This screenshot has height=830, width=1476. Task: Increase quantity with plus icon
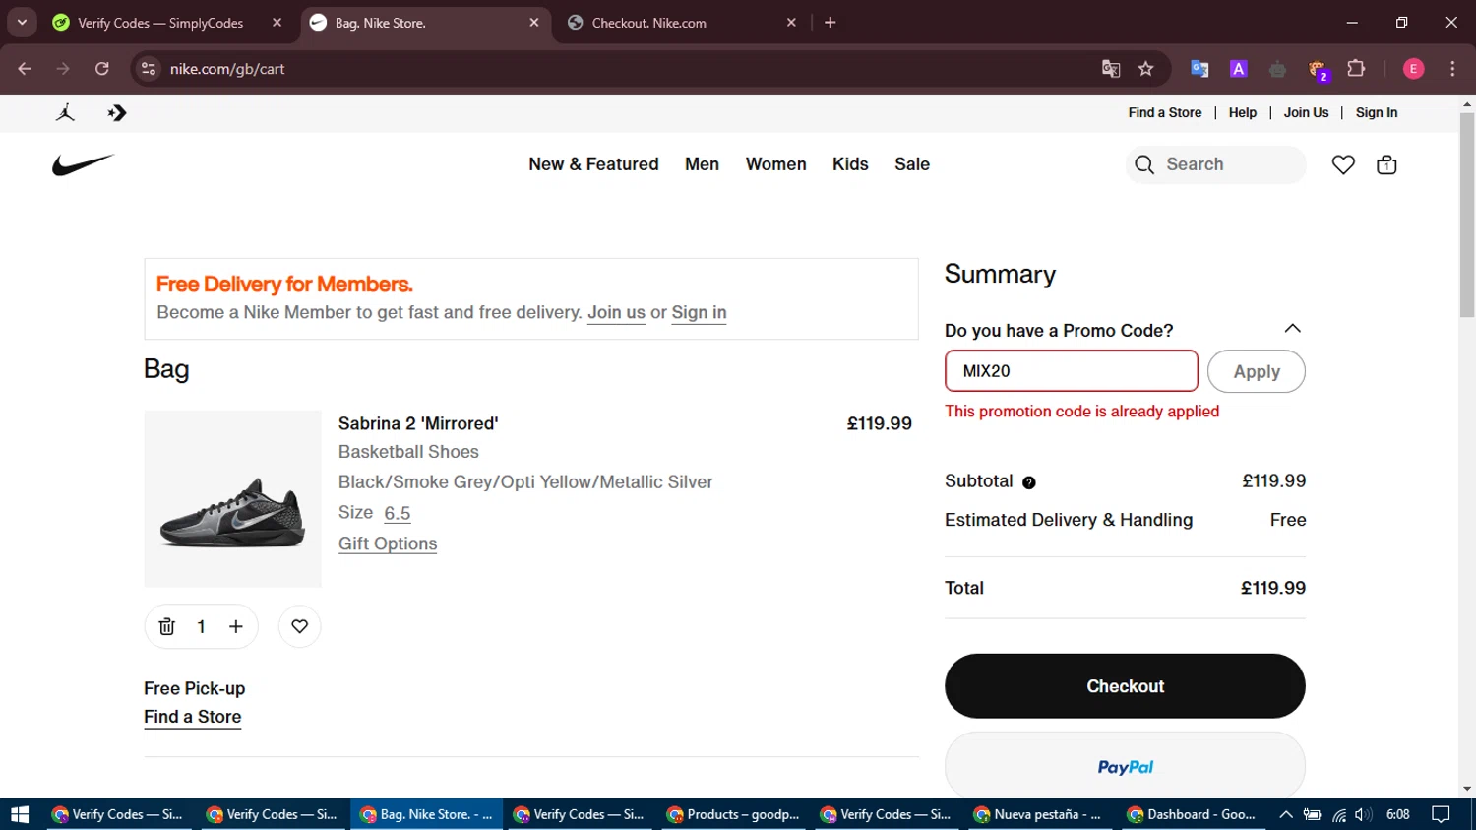(x=236, y=626)
